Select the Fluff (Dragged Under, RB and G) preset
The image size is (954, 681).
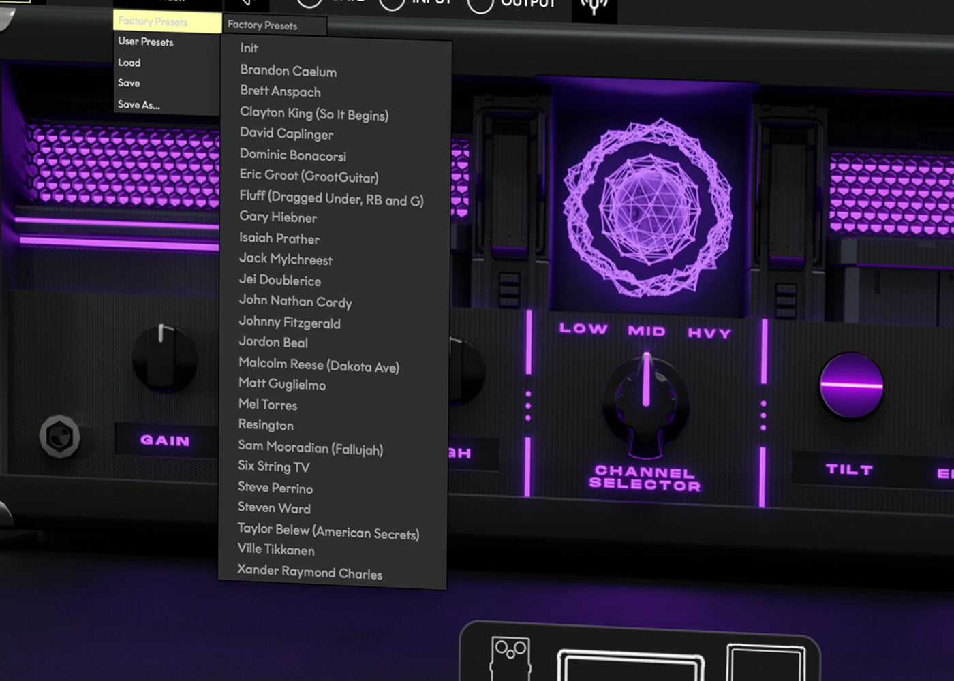(x=331, y=198)
